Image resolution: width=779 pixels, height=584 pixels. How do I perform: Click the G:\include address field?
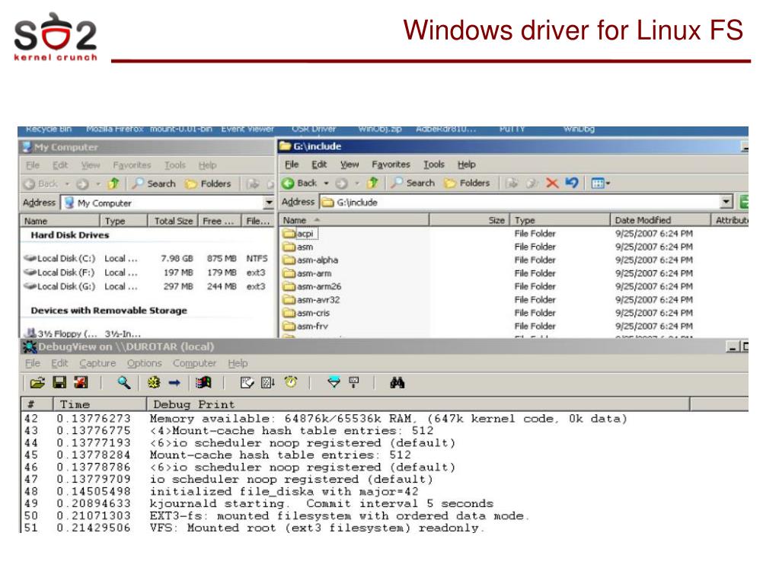518,203
